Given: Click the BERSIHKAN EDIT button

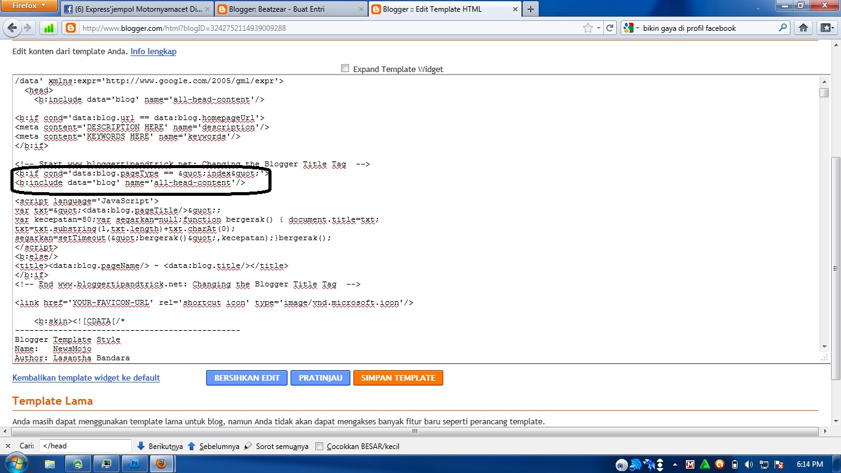Looking at the screenshot, I should point(247,378).
